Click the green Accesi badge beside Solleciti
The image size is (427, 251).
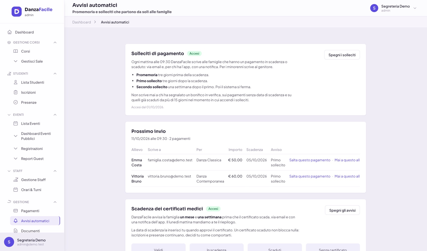194,53
